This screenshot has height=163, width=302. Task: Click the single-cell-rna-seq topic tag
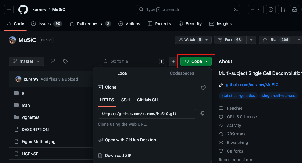pos(279,95)
